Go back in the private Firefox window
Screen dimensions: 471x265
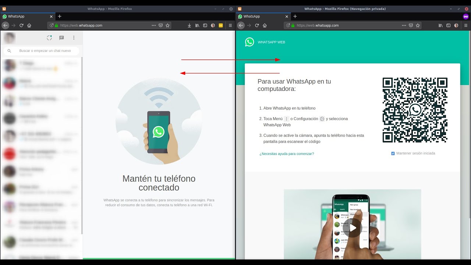coord(241,25)
